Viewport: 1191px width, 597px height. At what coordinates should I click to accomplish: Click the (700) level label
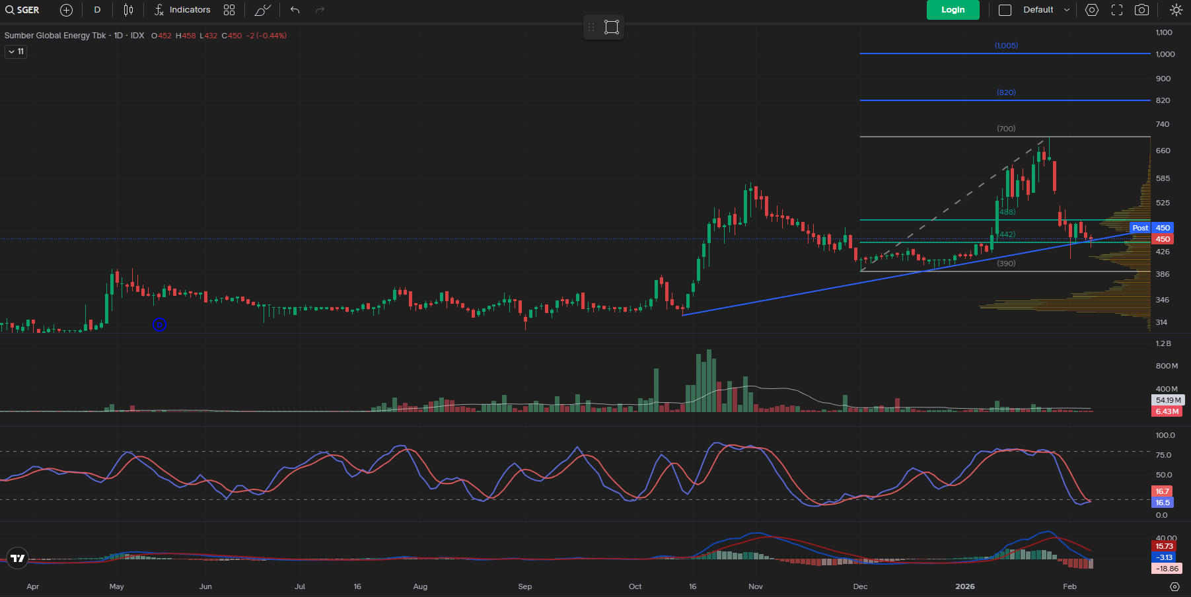point(1006,129)
